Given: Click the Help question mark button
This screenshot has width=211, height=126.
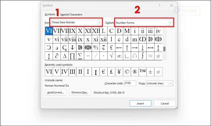Looking at the screenshot, I should (159, 5).
